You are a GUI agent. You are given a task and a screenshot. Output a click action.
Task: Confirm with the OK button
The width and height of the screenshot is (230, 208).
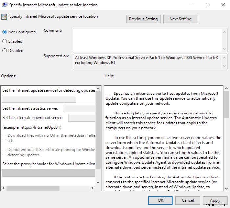tap(160, 200)
